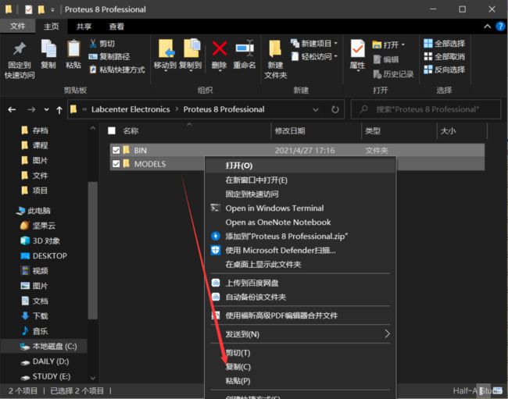Viewport: 508px width, 399px height.
Task: Open DAILY (D:) drive
Action: (x=45, y=362)
